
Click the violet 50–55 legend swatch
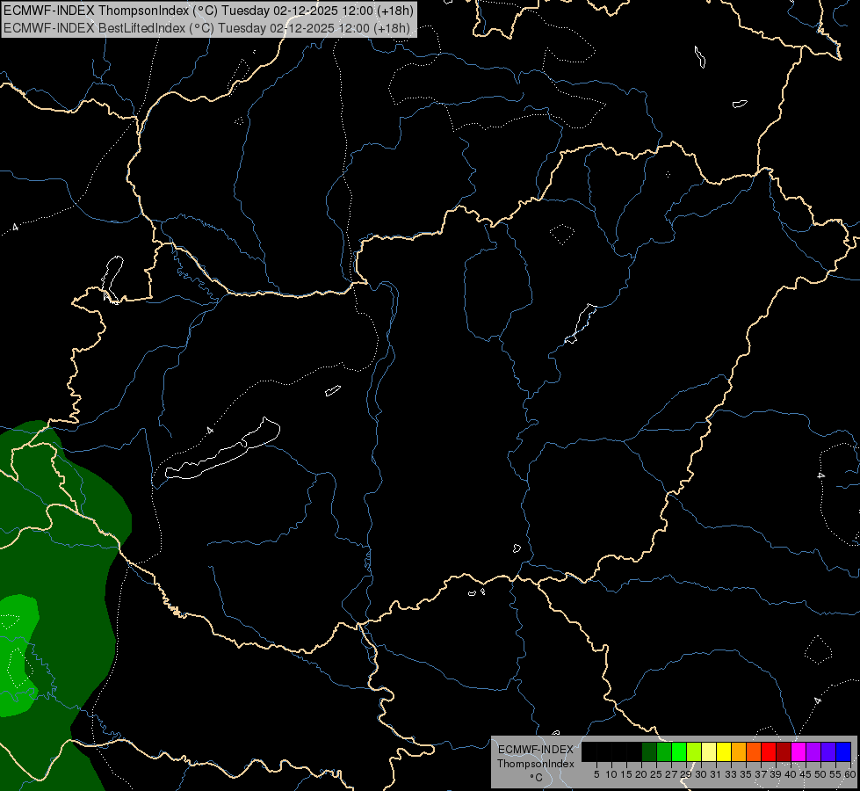pyautogui.click(x=828, y=751)
